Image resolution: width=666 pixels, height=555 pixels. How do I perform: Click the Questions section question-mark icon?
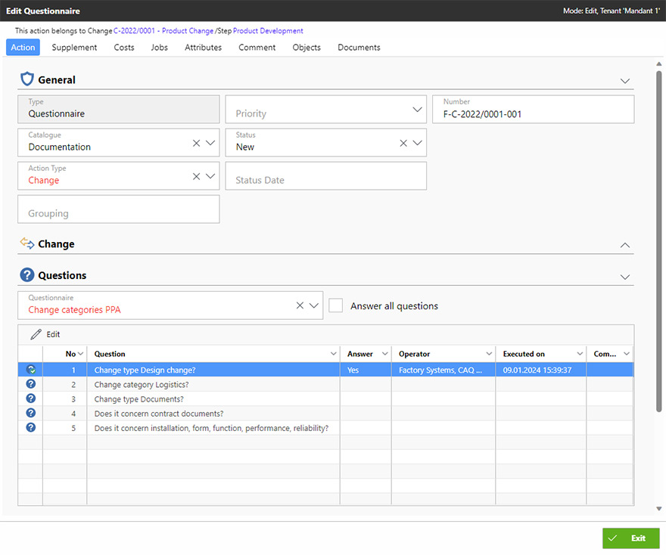[27, 275]
